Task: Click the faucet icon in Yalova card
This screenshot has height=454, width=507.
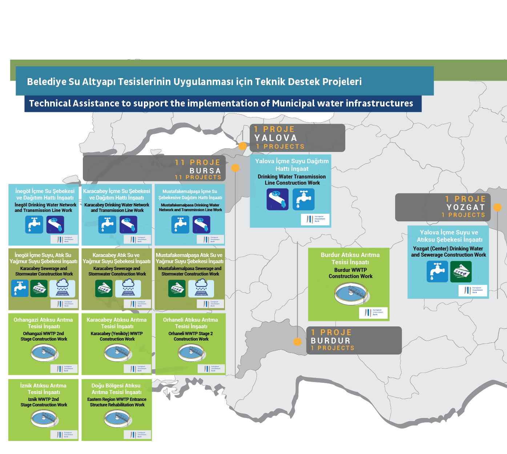Action: tap(303, 200)
